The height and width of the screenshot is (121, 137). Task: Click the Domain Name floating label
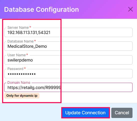pyautogui.click(x=19, y=82)
